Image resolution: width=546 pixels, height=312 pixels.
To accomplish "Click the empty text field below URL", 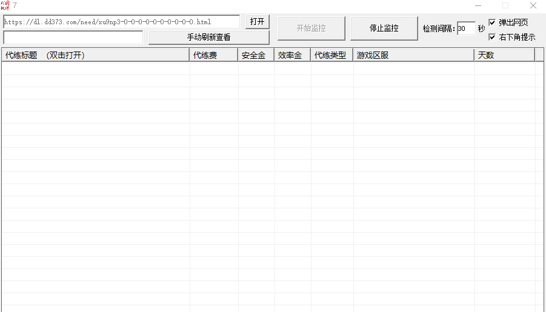I will pos(73,38).
